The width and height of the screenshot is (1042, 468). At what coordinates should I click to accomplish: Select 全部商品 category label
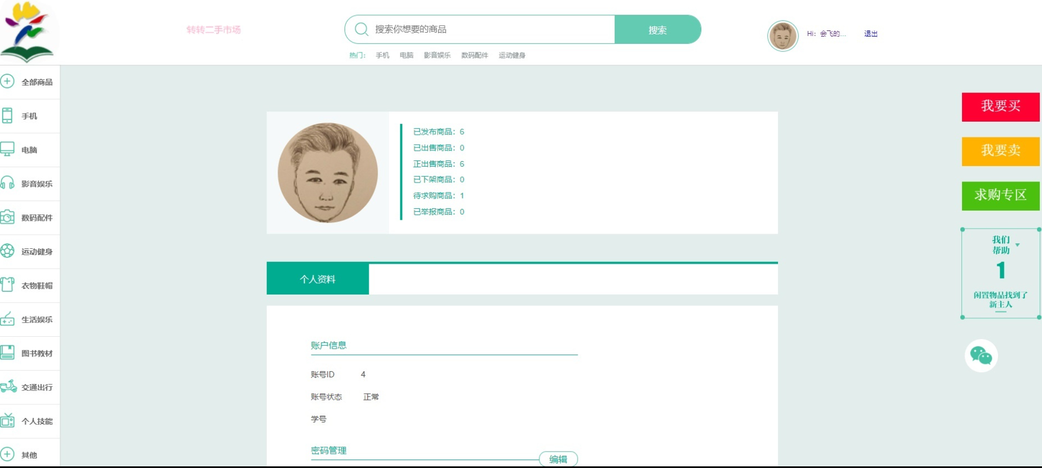(37, 82)
